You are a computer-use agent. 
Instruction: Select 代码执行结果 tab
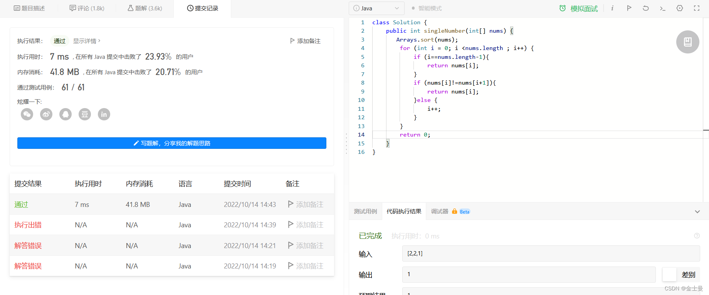[404, 211]
